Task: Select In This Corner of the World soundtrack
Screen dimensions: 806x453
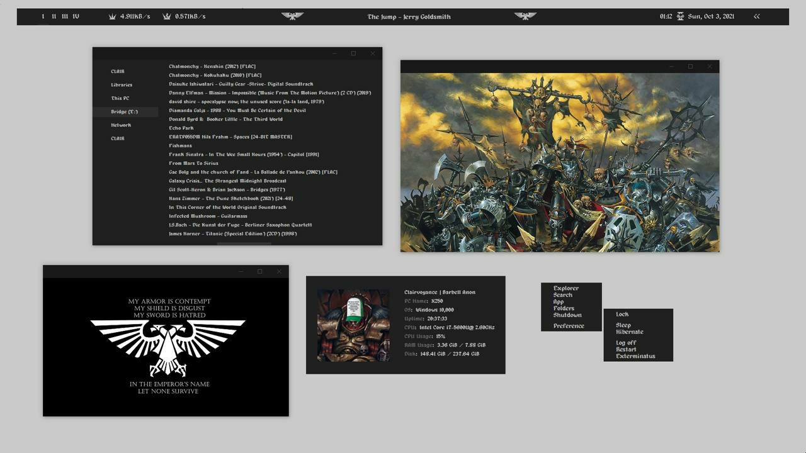Action: point(227,207)
